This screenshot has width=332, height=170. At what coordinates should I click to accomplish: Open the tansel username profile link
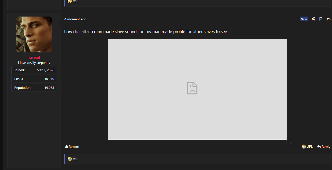(x=34, y=58)
